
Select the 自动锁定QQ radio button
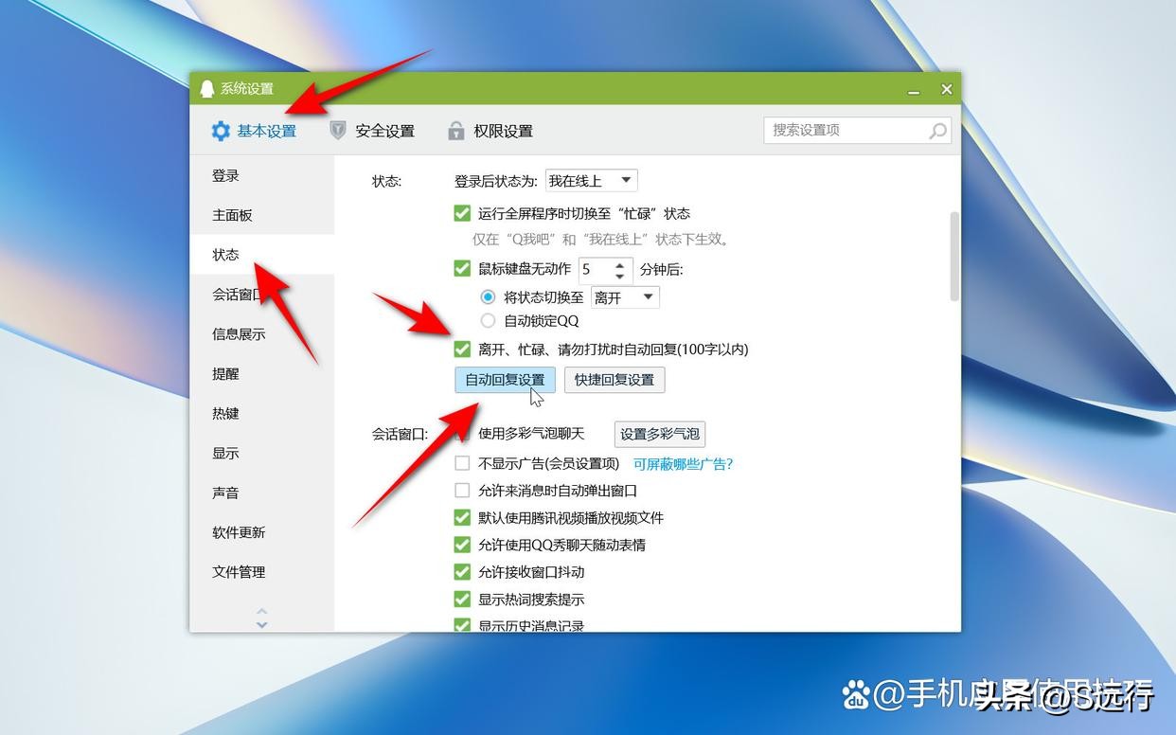(x=488, y=320)
